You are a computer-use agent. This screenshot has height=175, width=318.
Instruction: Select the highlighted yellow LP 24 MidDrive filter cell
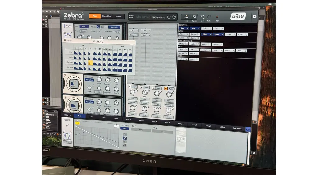pyautogui.click(x=90, y=63)
